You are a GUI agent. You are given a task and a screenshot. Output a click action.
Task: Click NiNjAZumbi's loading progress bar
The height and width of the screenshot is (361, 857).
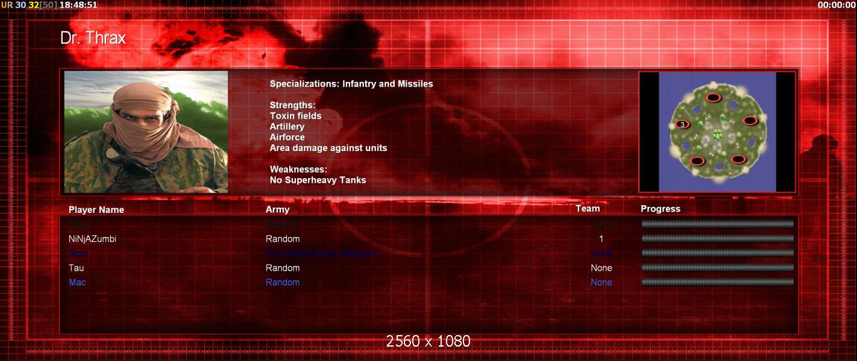coord(717,239)
